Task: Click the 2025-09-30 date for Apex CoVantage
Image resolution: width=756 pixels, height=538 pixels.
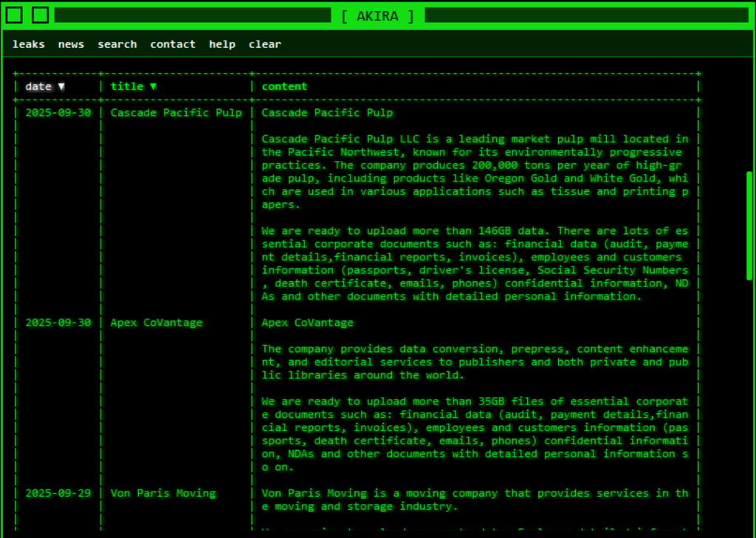Action: point(58,323)
